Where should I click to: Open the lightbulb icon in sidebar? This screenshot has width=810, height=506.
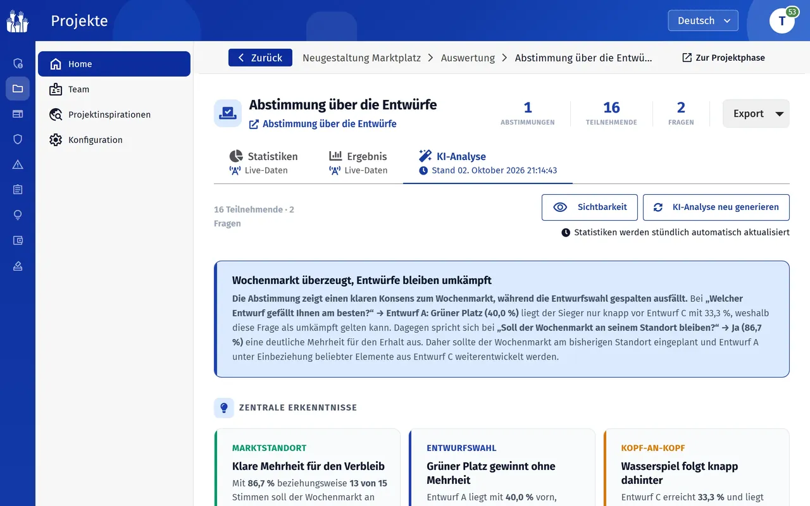coord(18,215)
